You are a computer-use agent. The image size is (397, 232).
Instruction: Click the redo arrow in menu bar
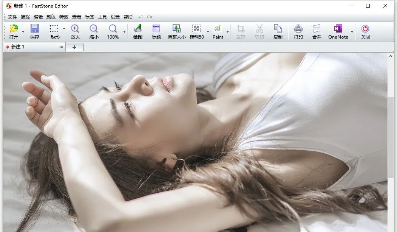tap(150, 17)
